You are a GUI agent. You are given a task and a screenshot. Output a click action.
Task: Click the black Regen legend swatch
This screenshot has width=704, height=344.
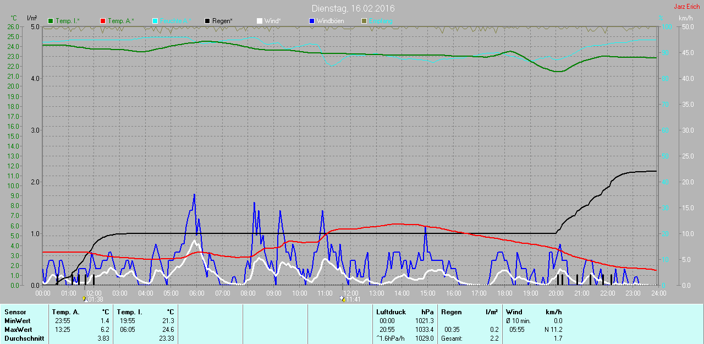(207, 21)
